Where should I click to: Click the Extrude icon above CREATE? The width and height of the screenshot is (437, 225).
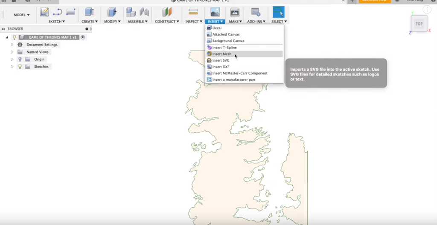coord(89,12)
